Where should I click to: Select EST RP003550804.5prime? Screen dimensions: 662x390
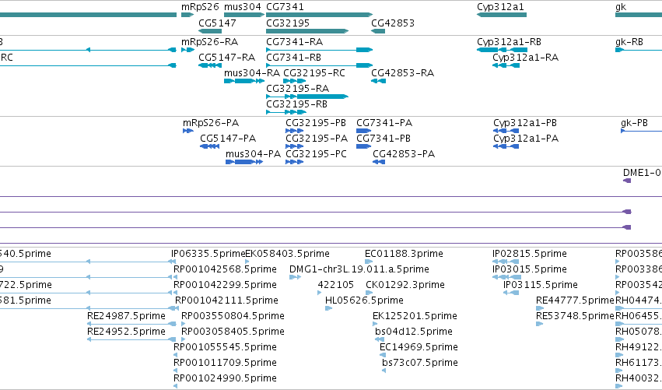[233, 316]
